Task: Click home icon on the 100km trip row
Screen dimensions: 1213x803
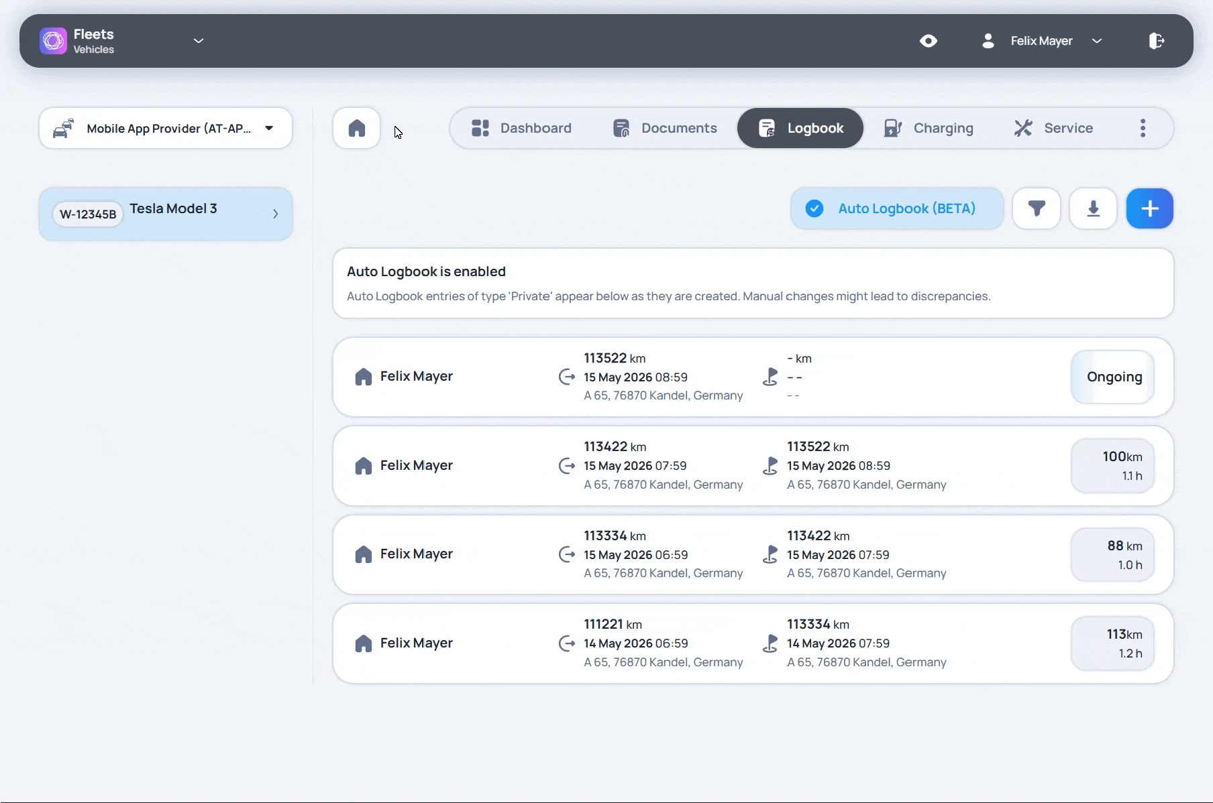Action: (x=364, y=466)
